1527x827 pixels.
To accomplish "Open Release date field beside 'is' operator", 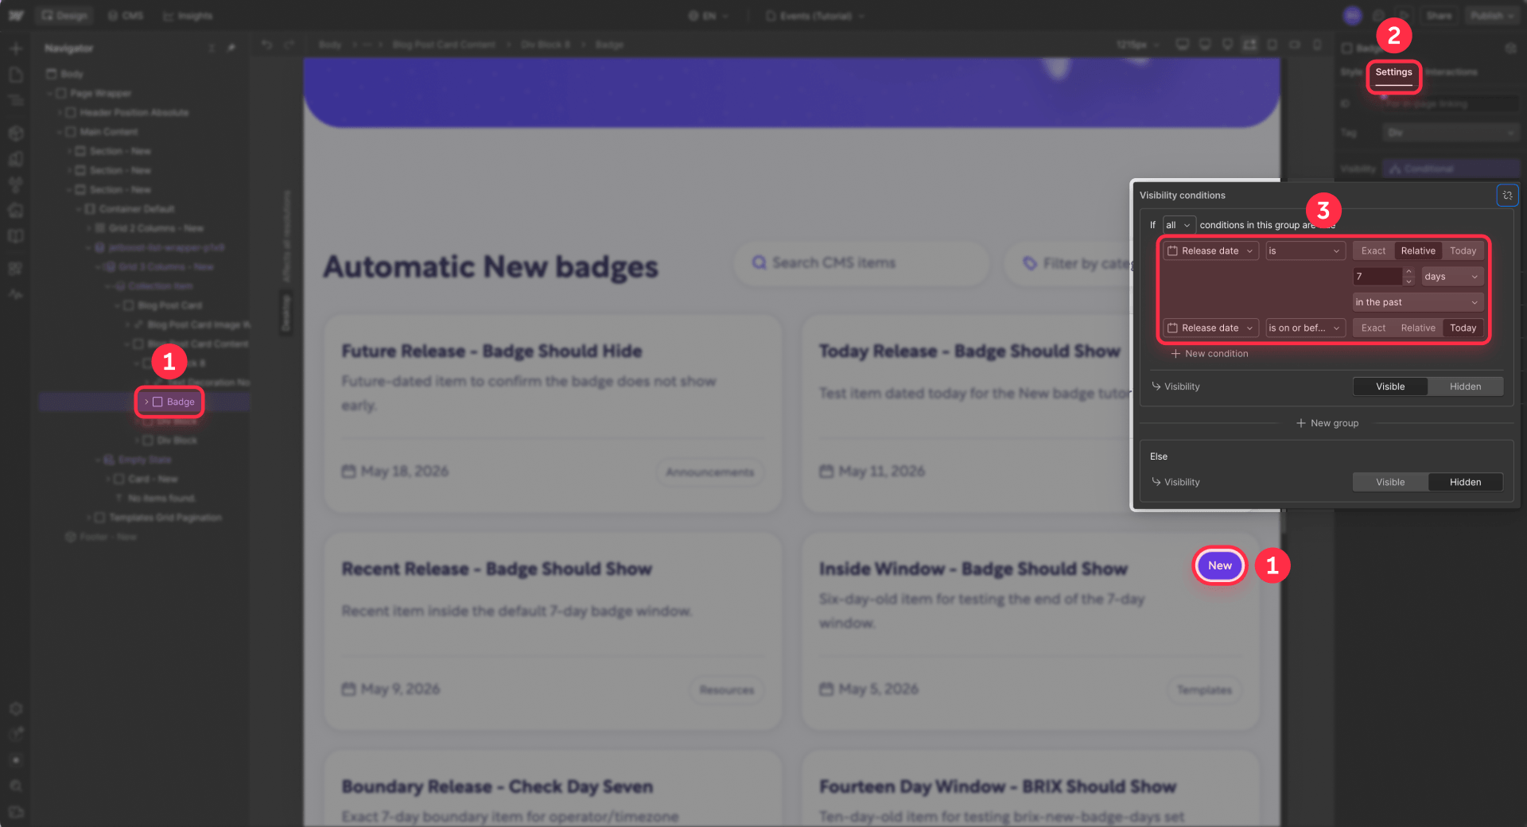I will point(1210,250).
